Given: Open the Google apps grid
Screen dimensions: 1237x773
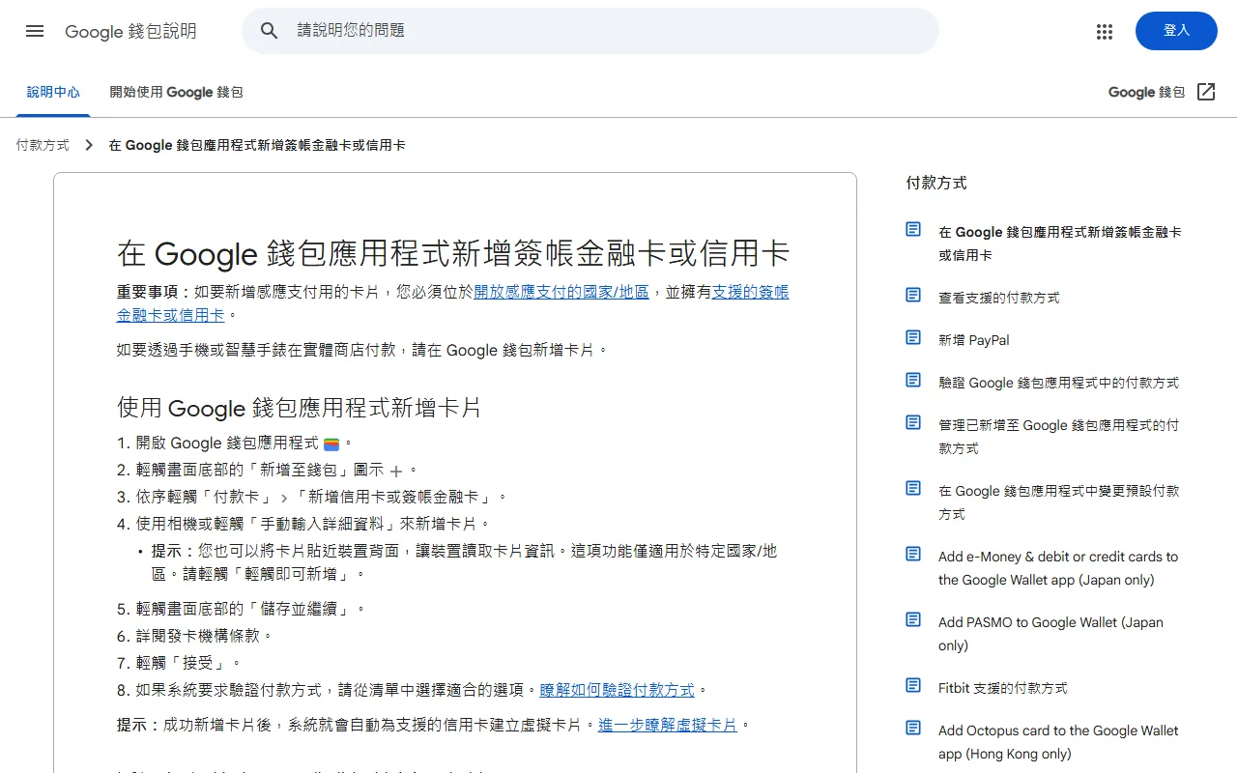Looking at the screenshot, I should [x=1105, y=32].
